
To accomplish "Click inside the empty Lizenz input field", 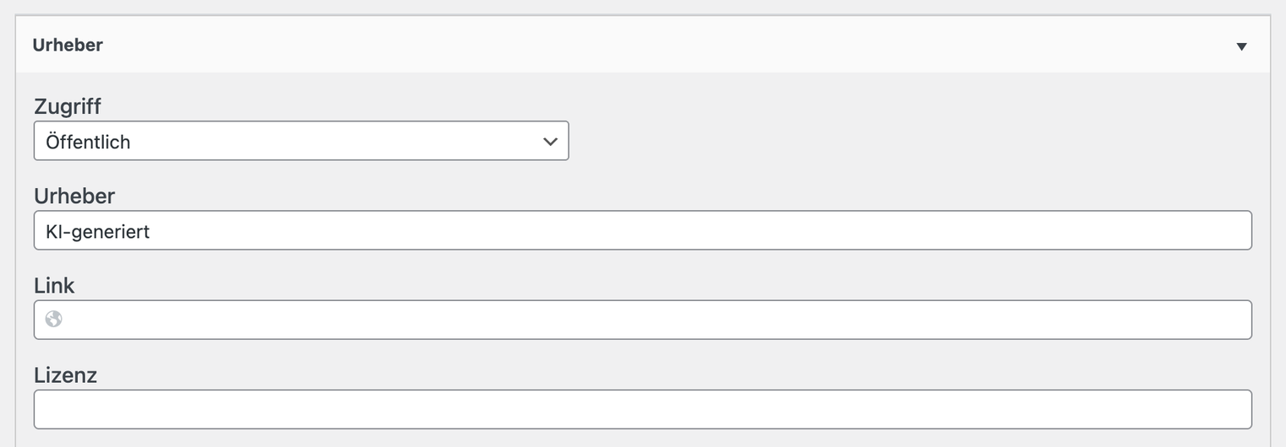I will pos(642,409).
